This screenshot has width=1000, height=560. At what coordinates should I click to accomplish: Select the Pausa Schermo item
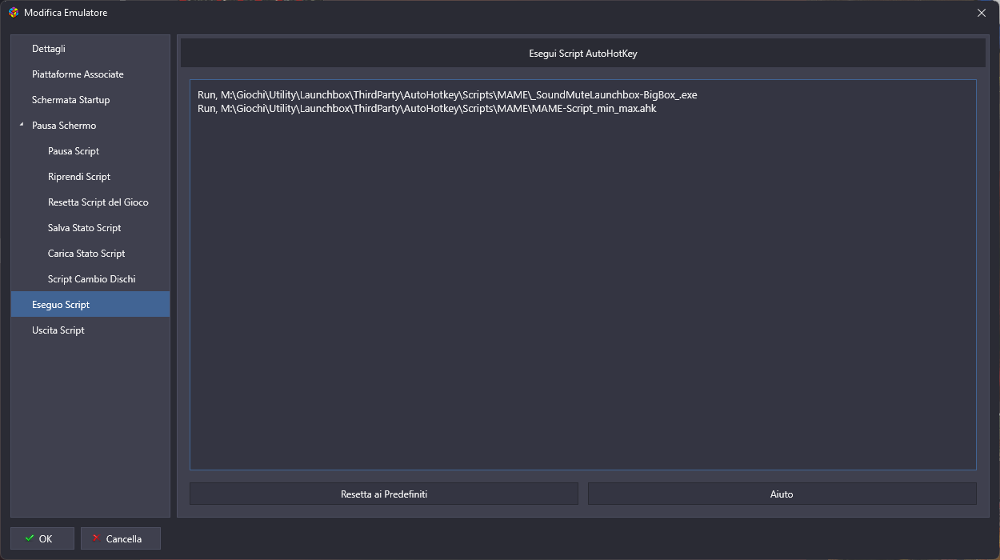[90, 126]
